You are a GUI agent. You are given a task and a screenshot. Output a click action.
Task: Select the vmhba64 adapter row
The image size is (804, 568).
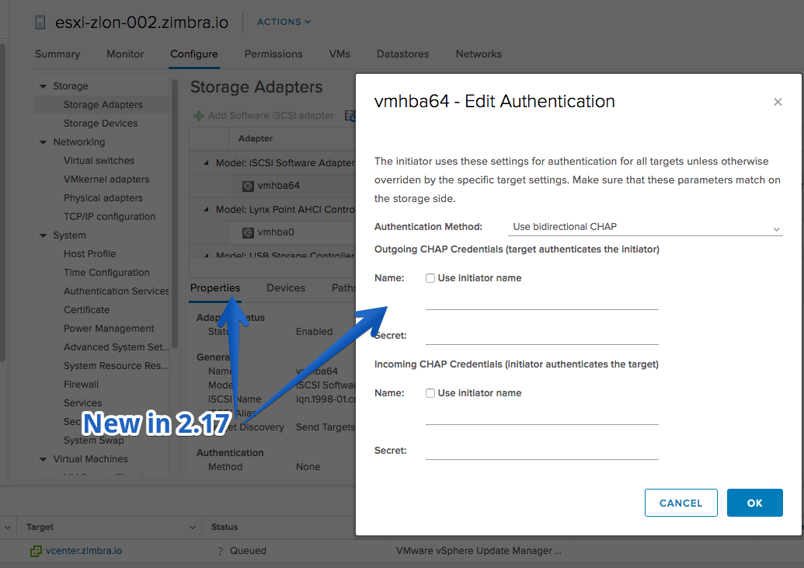[273, 186]
